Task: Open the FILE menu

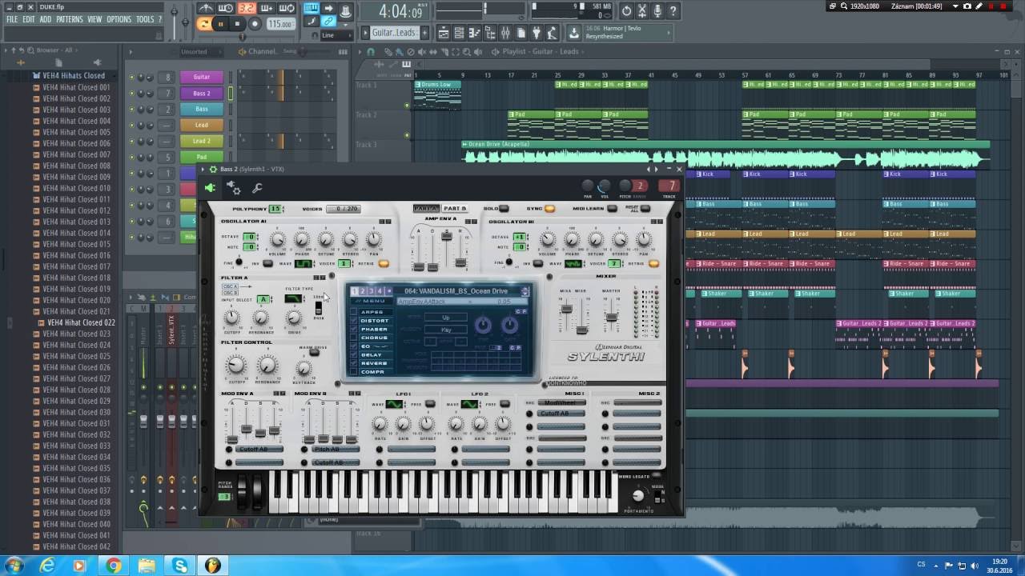Action: point(12,19)
